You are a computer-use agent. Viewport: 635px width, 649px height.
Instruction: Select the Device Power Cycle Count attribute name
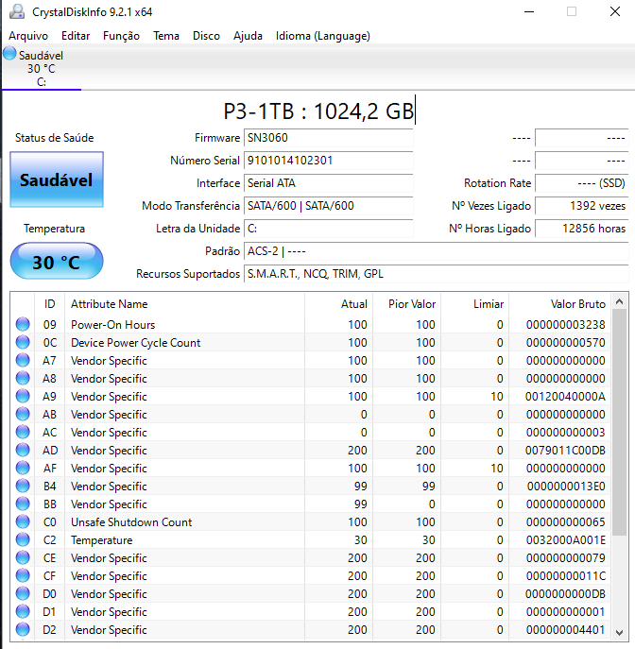pos(135,343)
